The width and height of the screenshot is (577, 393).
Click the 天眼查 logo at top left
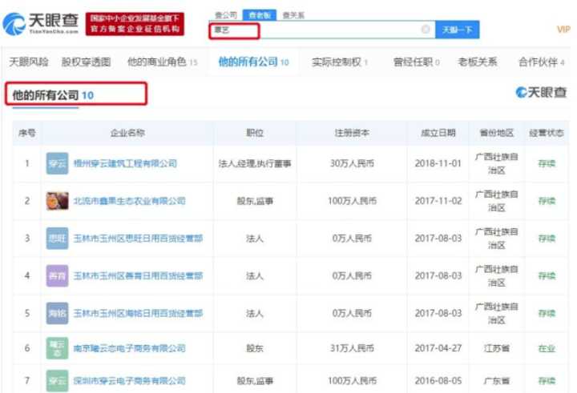pyautogui.click(x=42, y=23)
